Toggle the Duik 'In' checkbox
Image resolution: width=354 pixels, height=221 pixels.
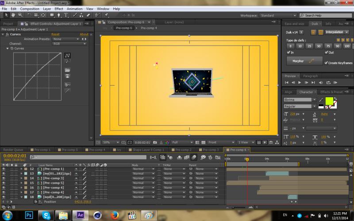coord(288,53)
